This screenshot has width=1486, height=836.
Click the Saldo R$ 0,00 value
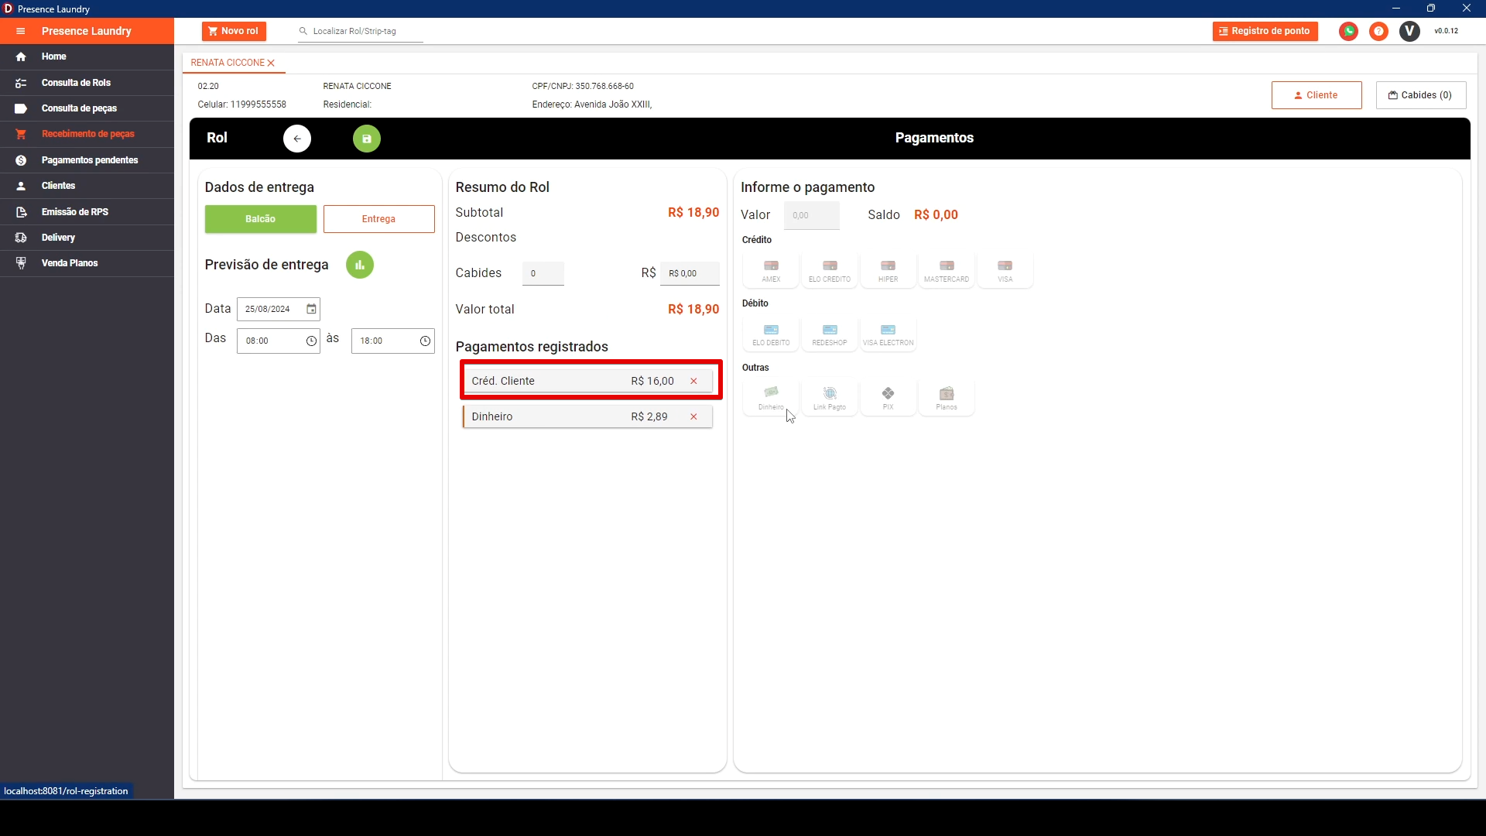click(x=936, y=215)
